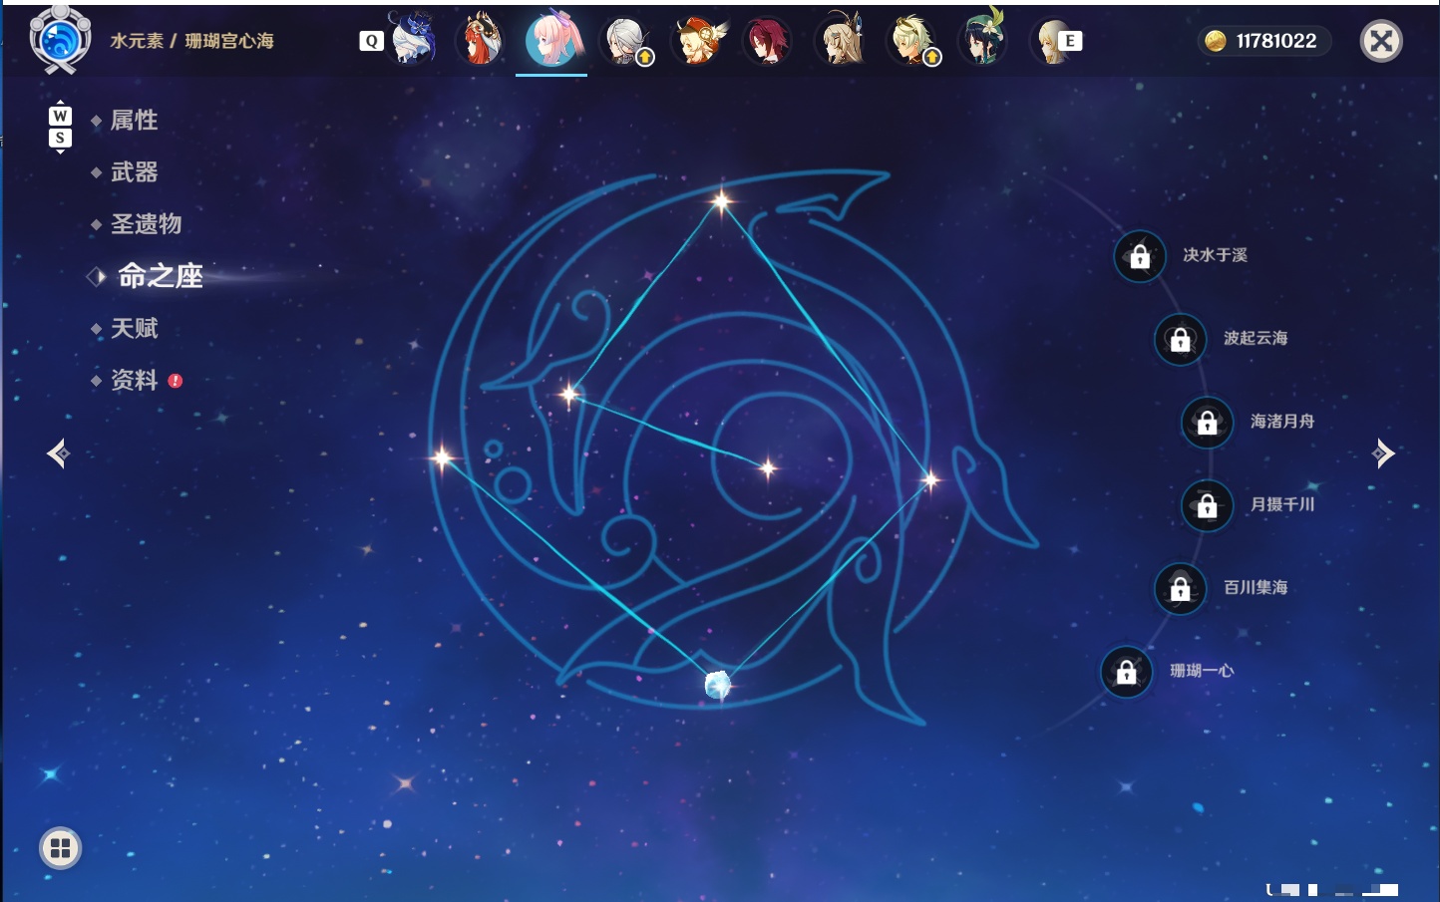Go to the 圣遗物 artifacts tab

(146, 224)
